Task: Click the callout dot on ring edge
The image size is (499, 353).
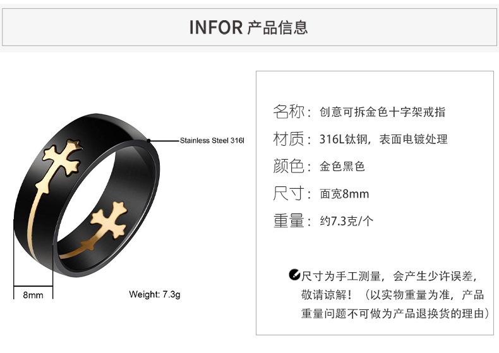Action: (x=148, y=141)
